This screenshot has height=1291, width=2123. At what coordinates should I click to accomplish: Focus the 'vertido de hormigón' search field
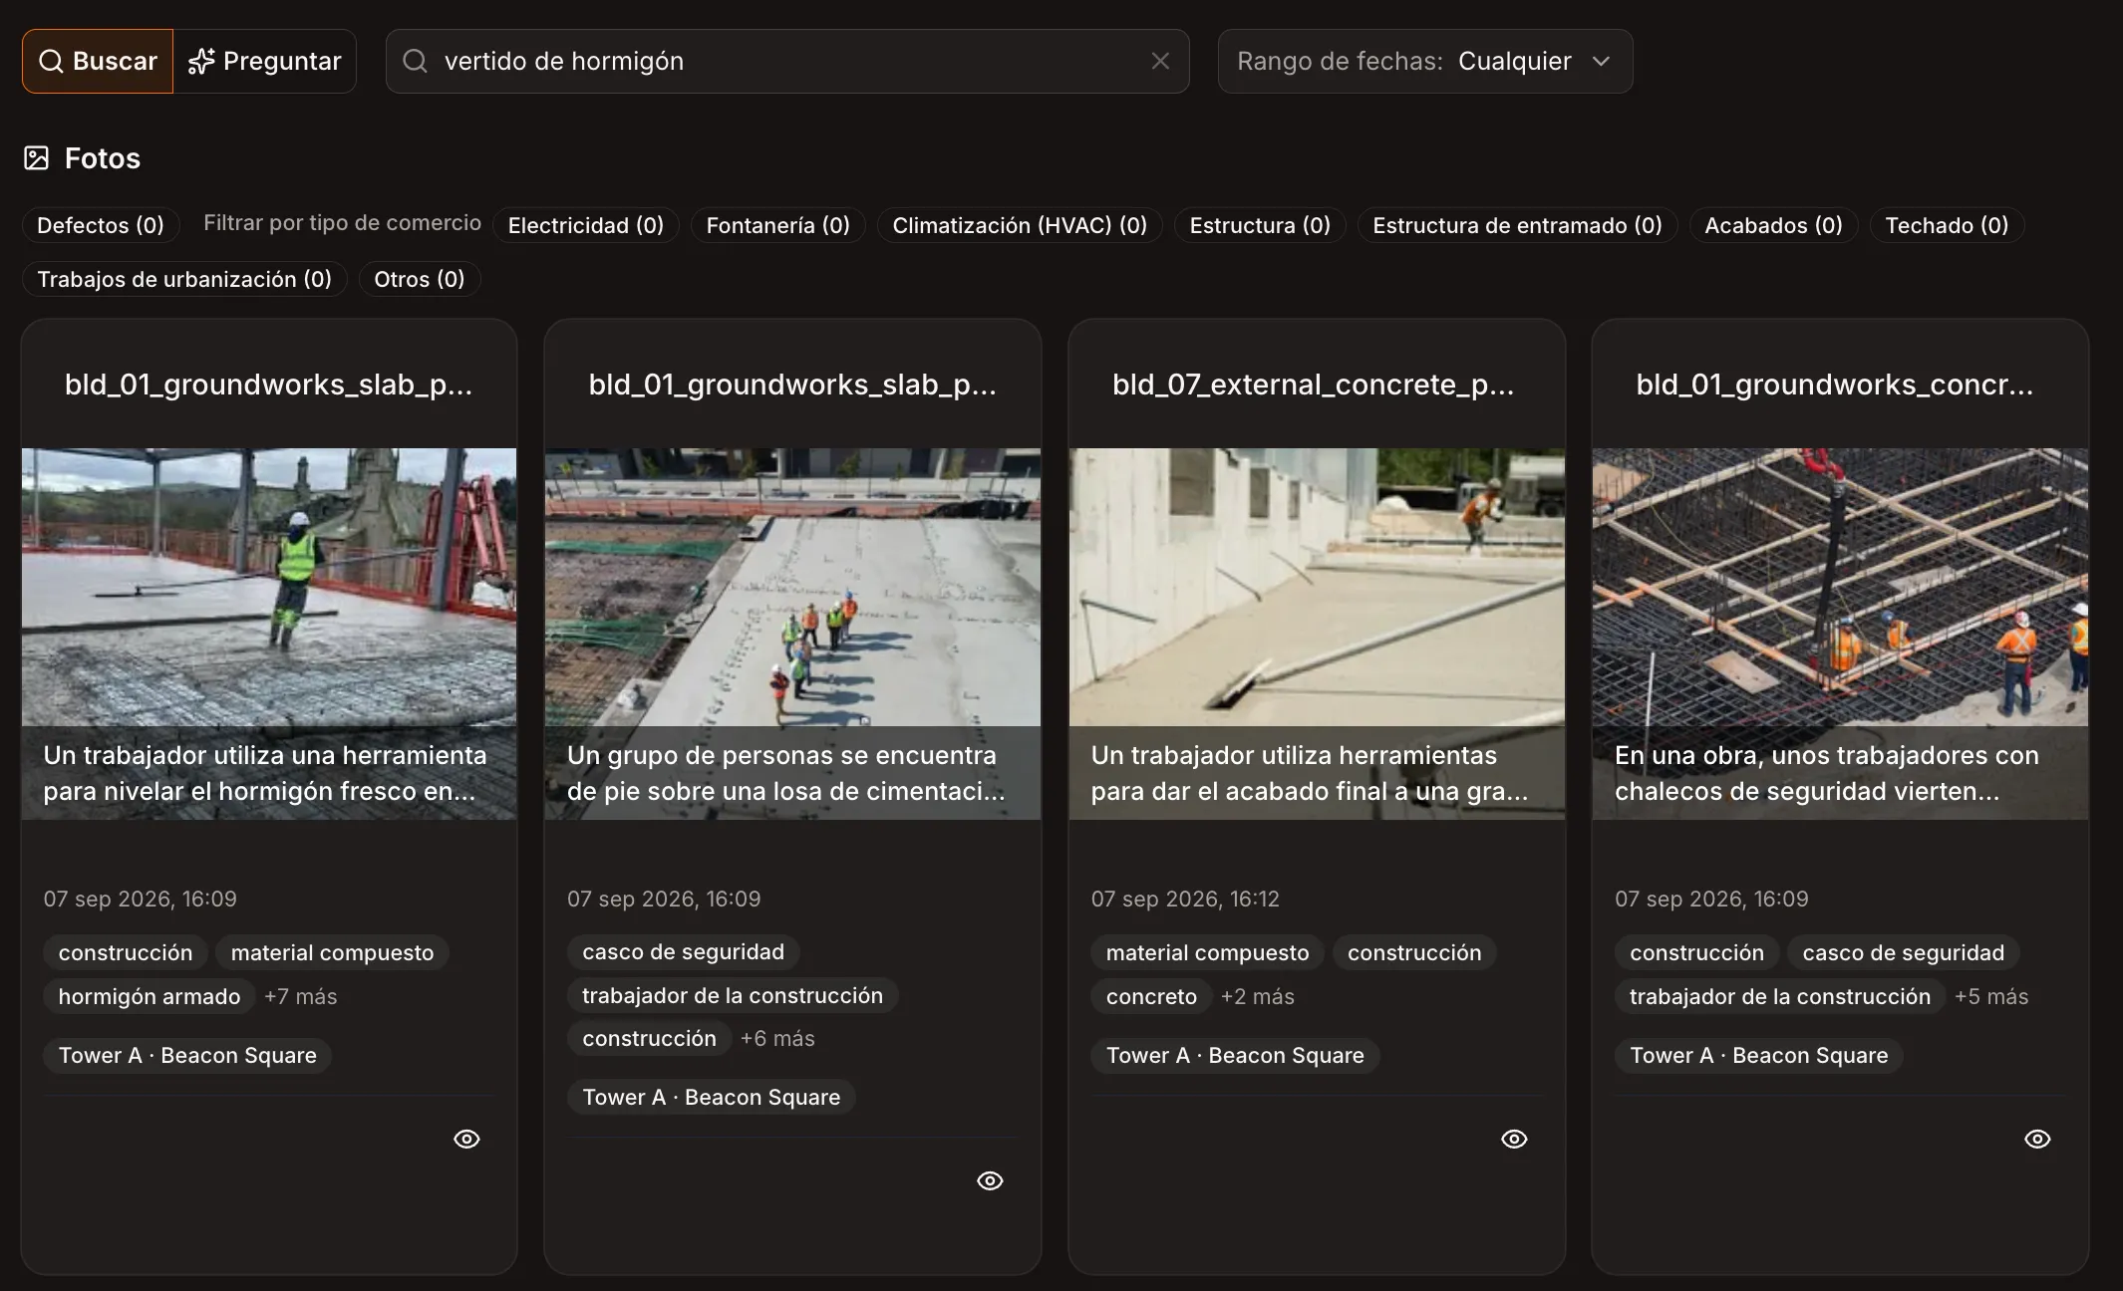[x=787, y=61]
